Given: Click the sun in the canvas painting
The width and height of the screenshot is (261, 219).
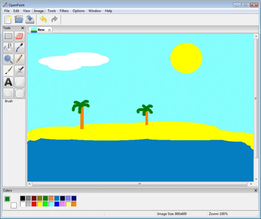Looking at the screenshot, I should tap(186, 58).
